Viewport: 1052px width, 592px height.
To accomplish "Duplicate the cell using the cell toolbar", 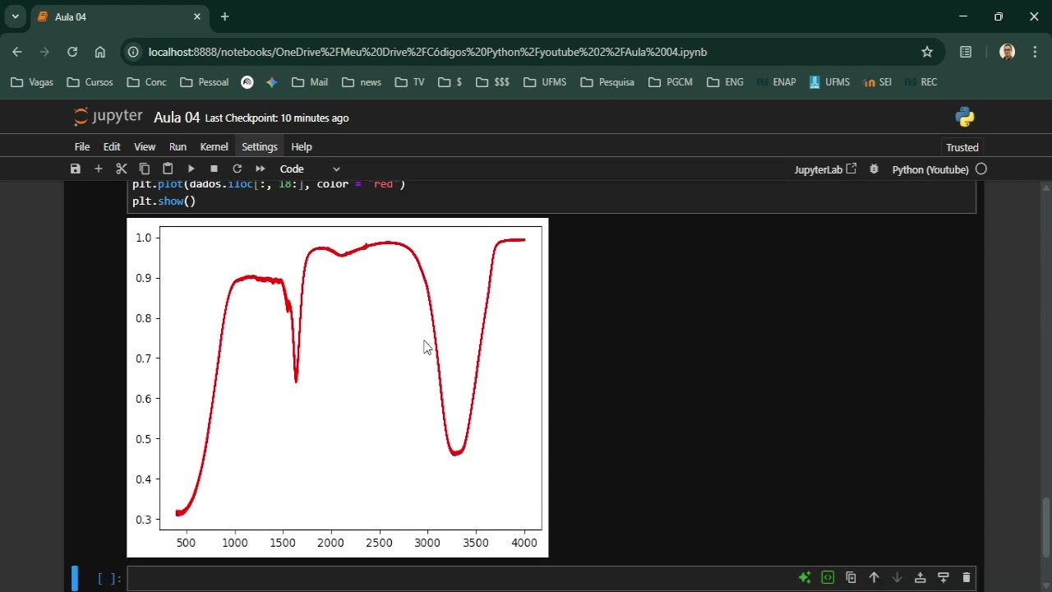I will (x=851, y=578).
